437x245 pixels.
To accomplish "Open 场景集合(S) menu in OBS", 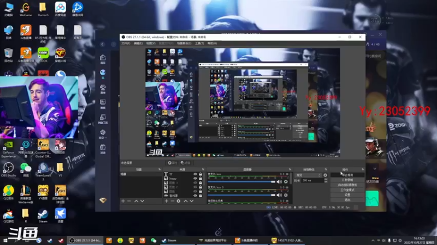I will 184,44.
